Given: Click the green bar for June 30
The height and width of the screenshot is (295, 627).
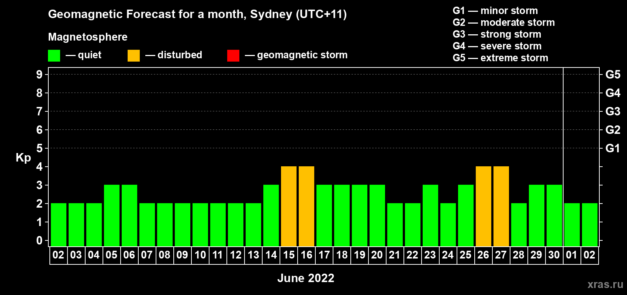Looking at the screenshot, I should pyautogui.click(x=554, y=215).
